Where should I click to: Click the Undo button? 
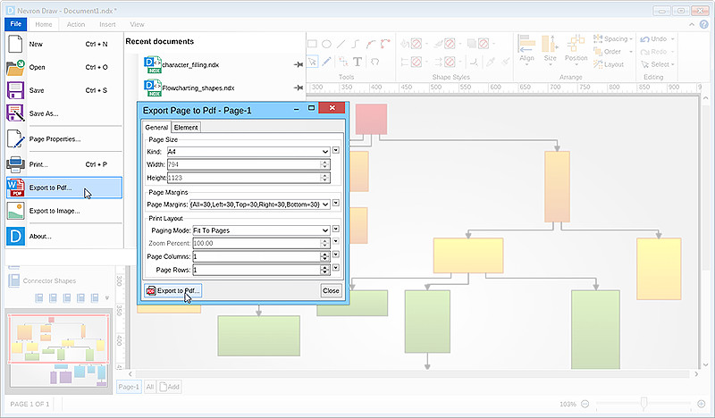654,39
